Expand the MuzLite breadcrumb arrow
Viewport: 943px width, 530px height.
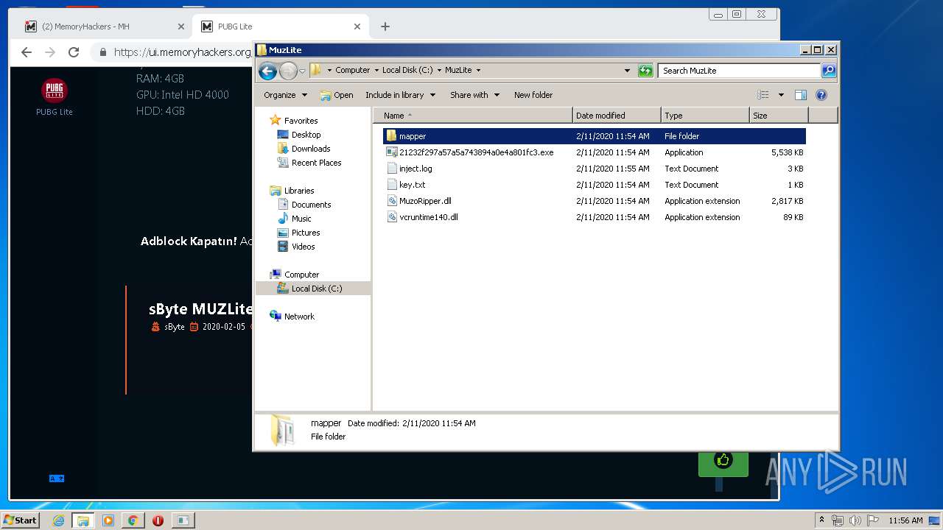[478, 71]
